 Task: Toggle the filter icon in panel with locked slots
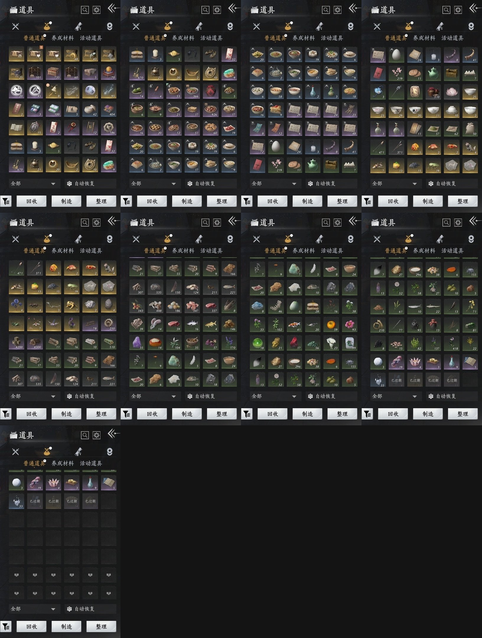tap(6, 626)
